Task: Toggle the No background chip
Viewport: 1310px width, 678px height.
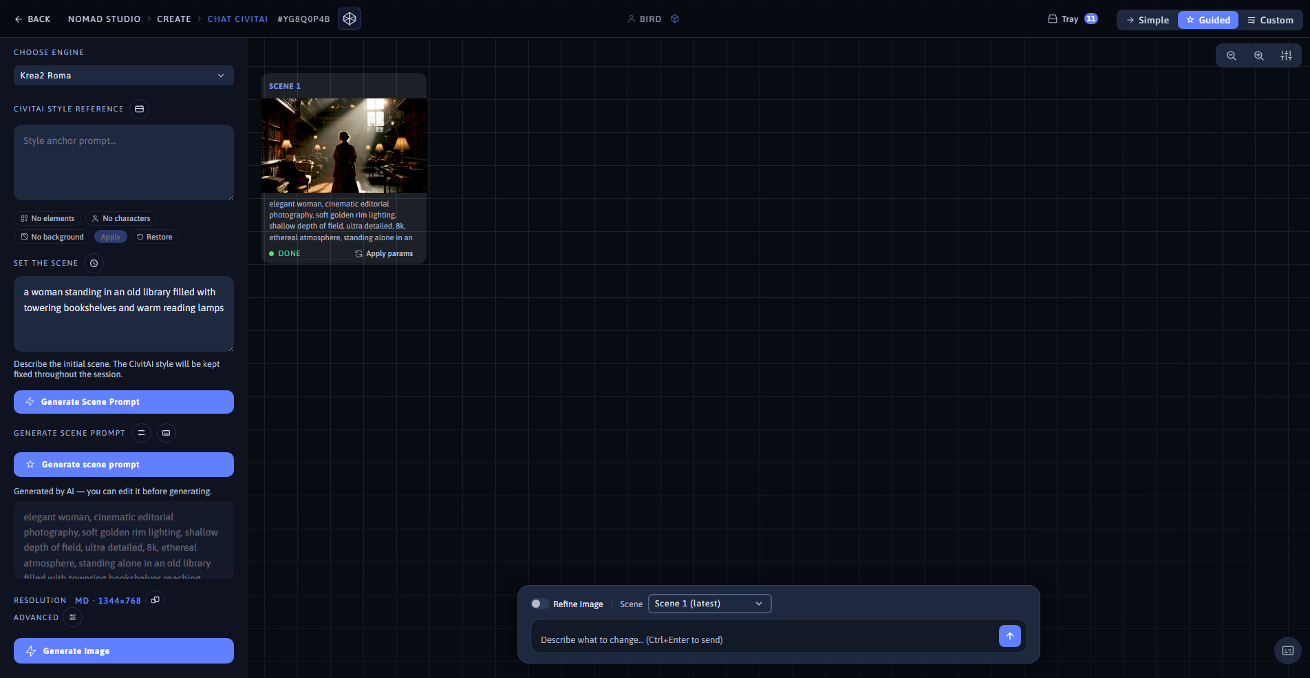Action: [52, 237]
